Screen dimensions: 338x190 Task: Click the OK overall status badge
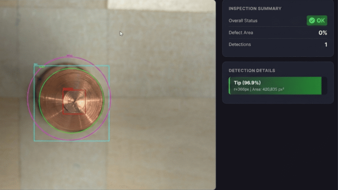[x=317, y=21]
